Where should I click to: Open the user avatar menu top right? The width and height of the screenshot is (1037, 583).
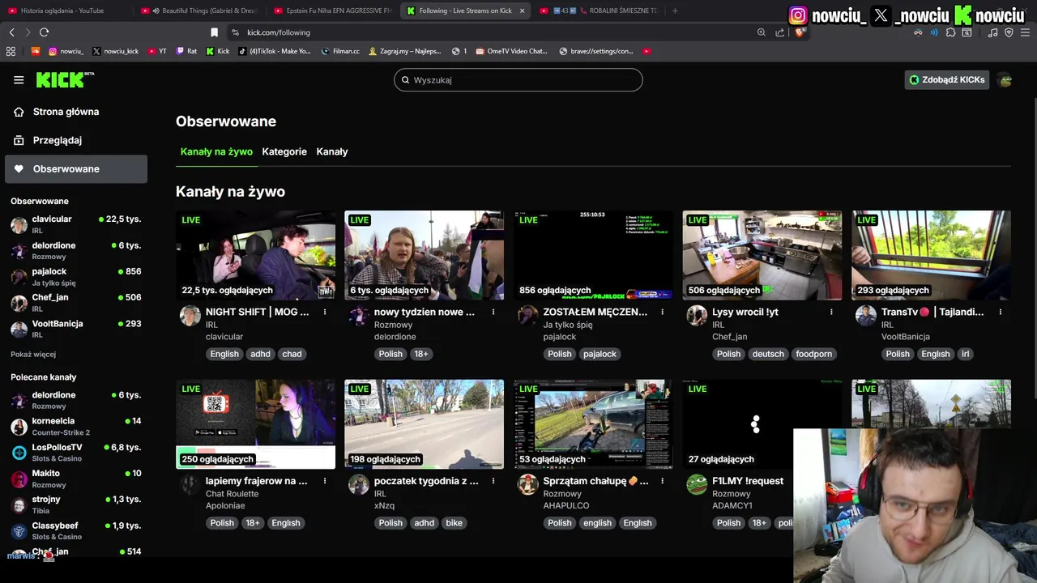[1005, 80]
